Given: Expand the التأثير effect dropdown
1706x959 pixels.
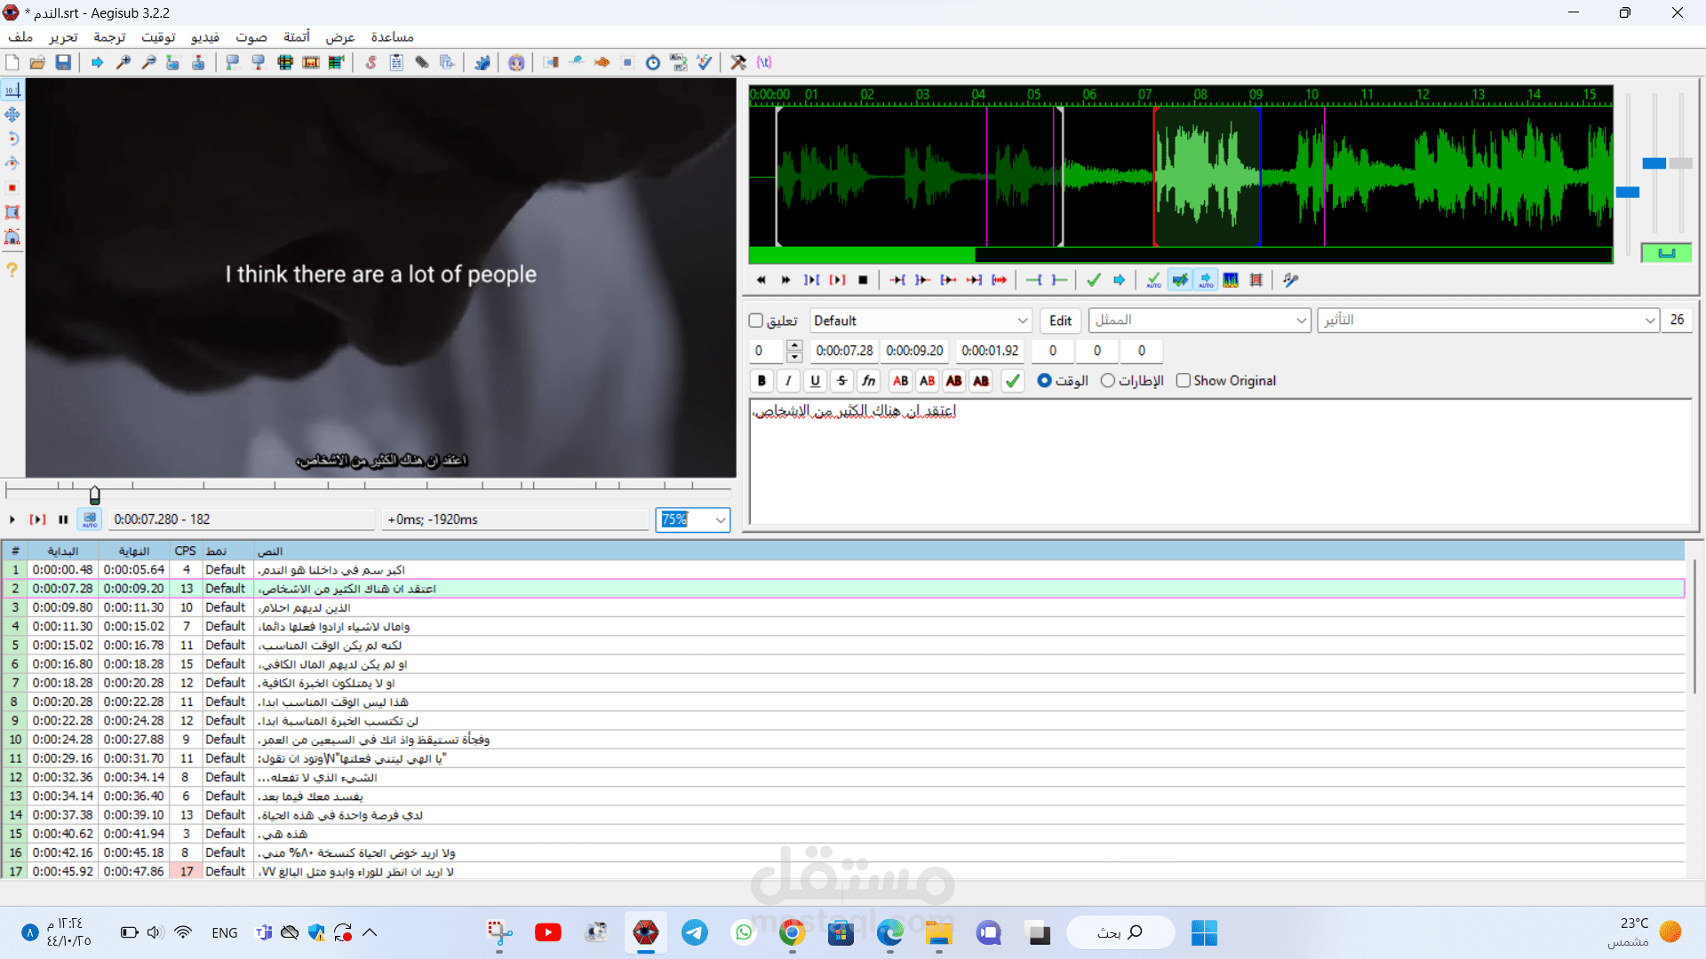Looking at the screenshot, I should 1649,321.
